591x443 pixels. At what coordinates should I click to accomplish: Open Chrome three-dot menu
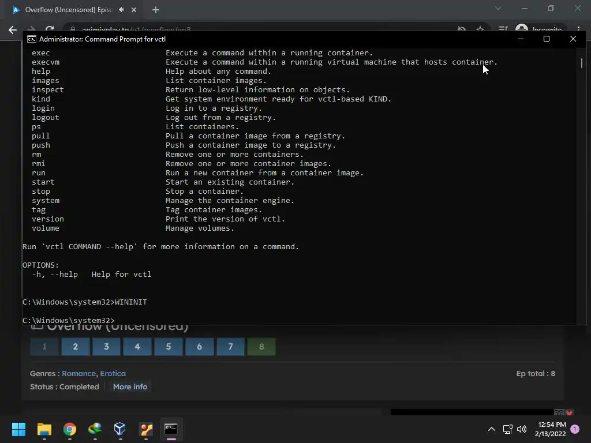click(578, 29)
